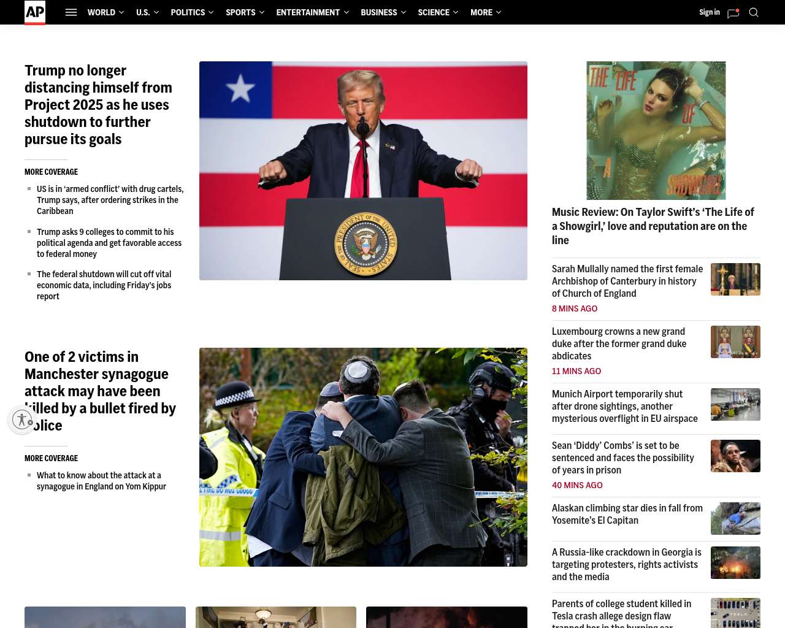Open the search magnifier icon
Screen dimensions: 785x628
[754, 12]
